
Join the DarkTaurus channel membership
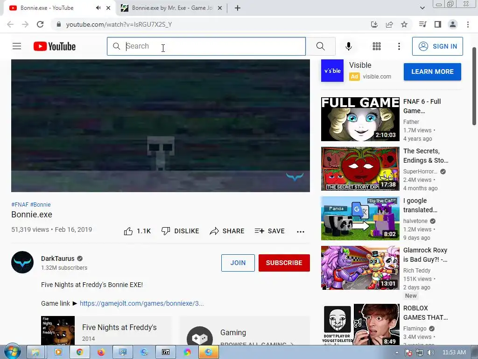pos(238,263)
